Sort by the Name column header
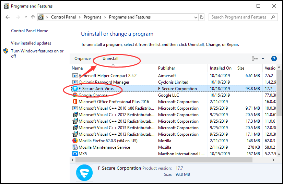 click(113, 68)
